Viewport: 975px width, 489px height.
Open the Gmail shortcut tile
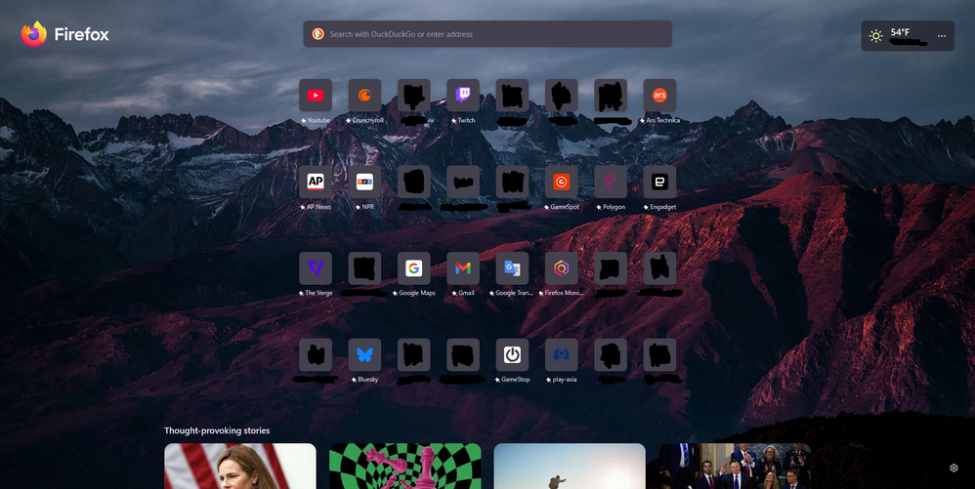(463, 267)
